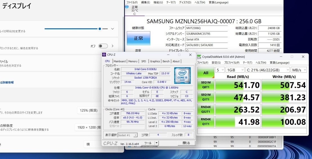Image resolution: width=312 pixels, height=159 pixels.
Task: Click the Intel Core i5 logo badge
Action: 182,75
